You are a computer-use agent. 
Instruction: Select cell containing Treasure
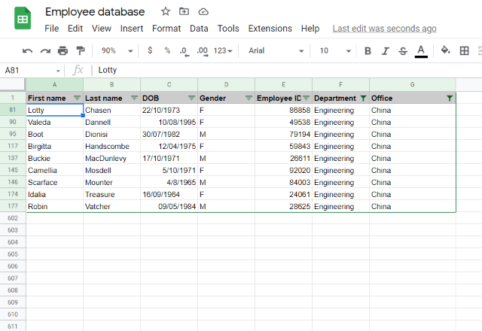[111, 194]
